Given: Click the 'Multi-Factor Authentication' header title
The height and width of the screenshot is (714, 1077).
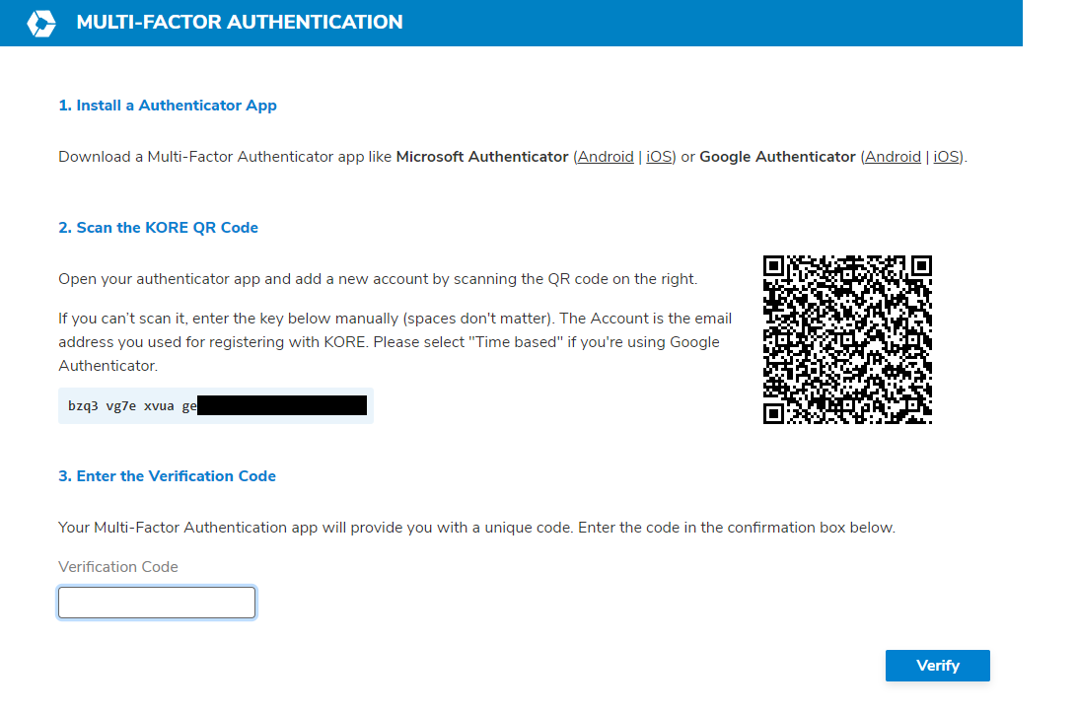Looking at the screenshot, I should click(x=239, y=22).
